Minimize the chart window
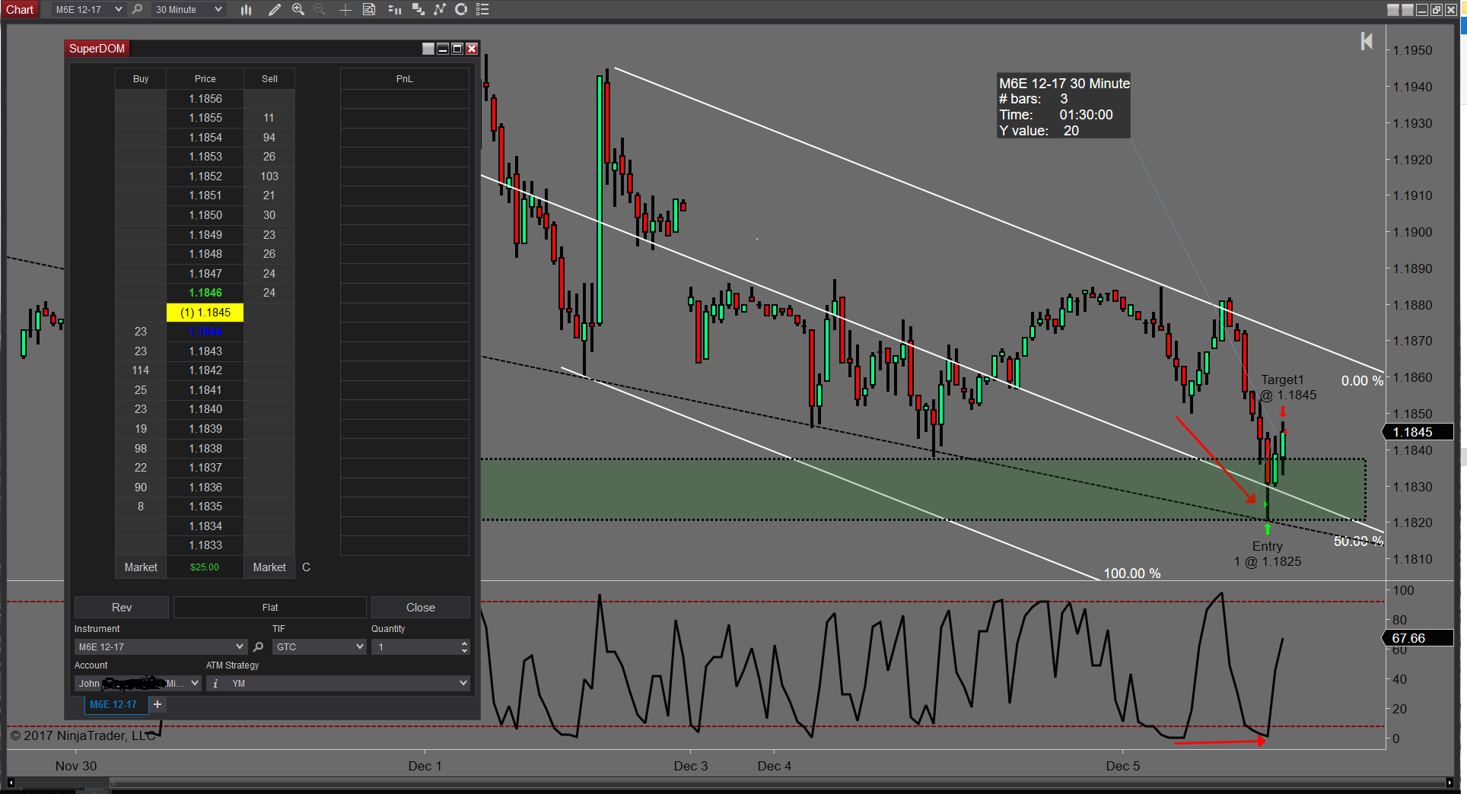This screenshot has width=1467, height=794. coord(1422,10)
